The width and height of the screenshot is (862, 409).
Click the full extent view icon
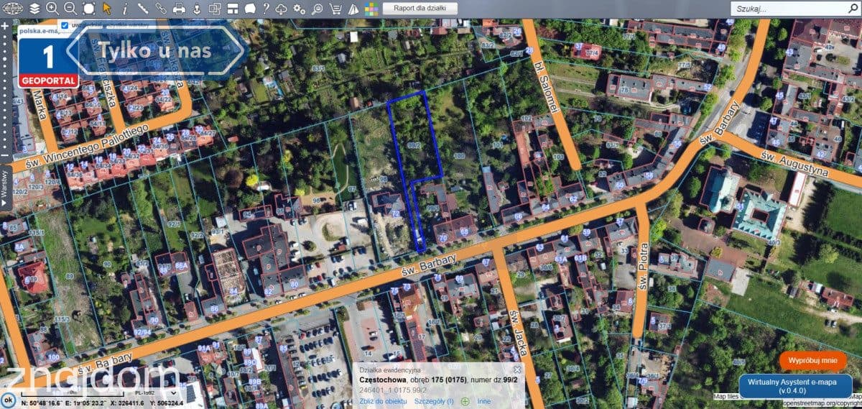pos(88,9)
